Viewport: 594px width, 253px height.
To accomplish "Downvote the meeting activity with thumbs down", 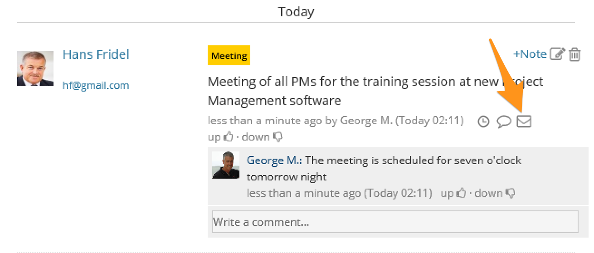I will [x=278, y=136].
